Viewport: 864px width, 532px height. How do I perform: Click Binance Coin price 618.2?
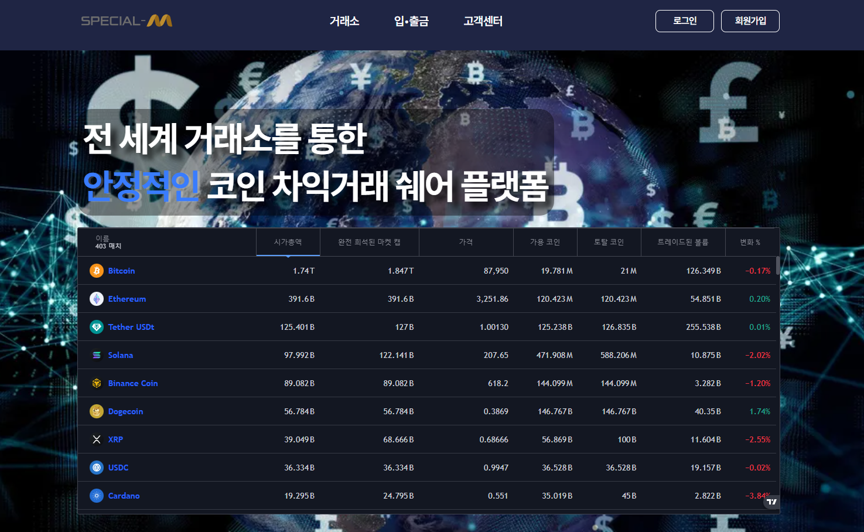[498, 383]
